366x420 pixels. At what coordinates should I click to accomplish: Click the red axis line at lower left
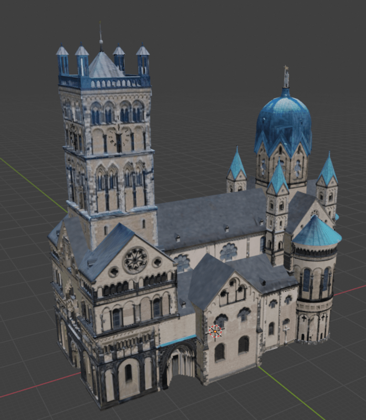pos(32,387)
